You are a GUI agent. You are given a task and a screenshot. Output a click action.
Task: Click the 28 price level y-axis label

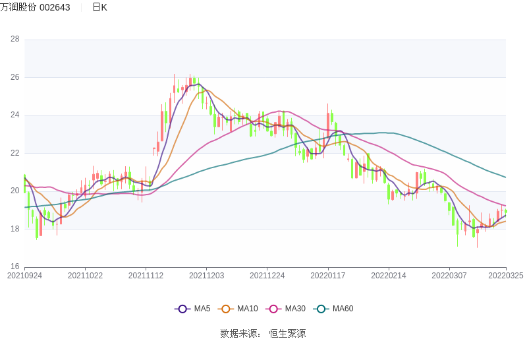coord(14,40)
